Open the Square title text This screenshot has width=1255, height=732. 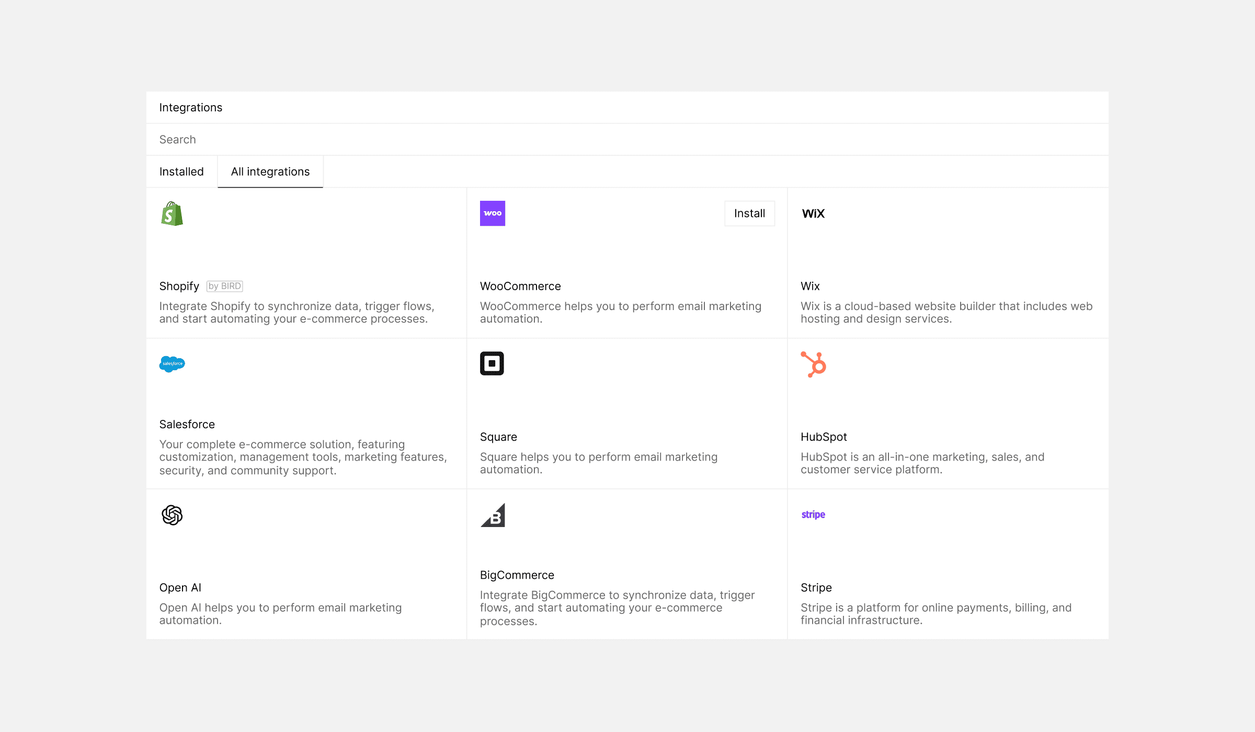498,437
